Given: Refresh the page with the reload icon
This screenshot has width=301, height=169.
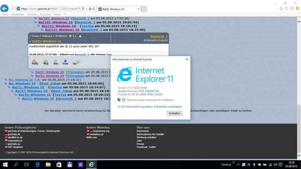Looking at the screenshot, I should click(x=93, y=9).
